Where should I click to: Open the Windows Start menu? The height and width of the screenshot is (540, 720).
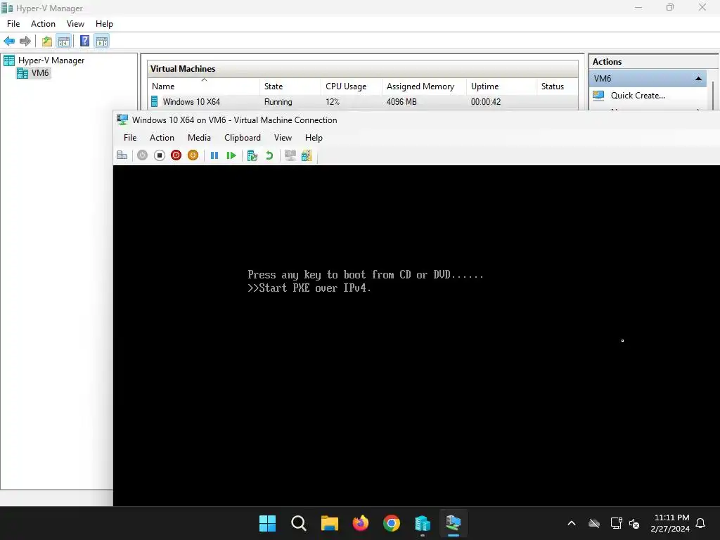point(267,523)
